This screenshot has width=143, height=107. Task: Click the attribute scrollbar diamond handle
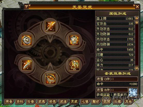(137, 22)
